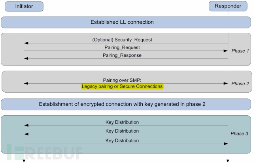Click the Pairing_Response message label

pos(122,55)
